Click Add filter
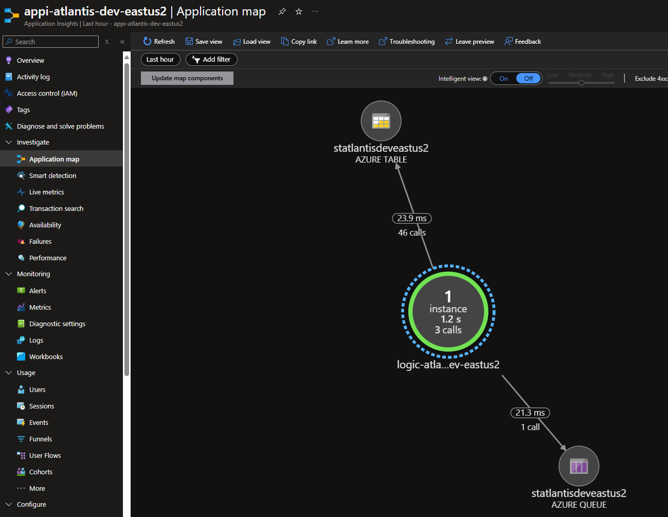 (x=211, y=60)
